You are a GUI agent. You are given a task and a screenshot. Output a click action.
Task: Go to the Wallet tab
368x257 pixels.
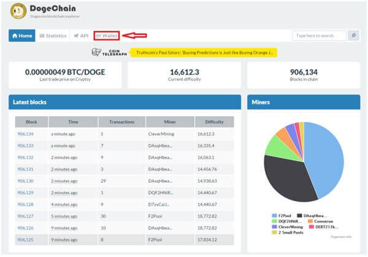click(x=107, y=36)
